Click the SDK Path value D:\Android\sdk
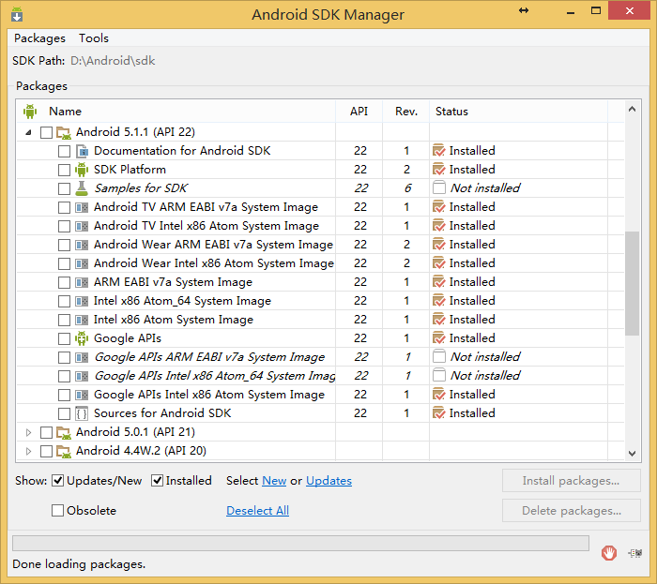Screen dimensions: 657x584 tap(113, 61)
